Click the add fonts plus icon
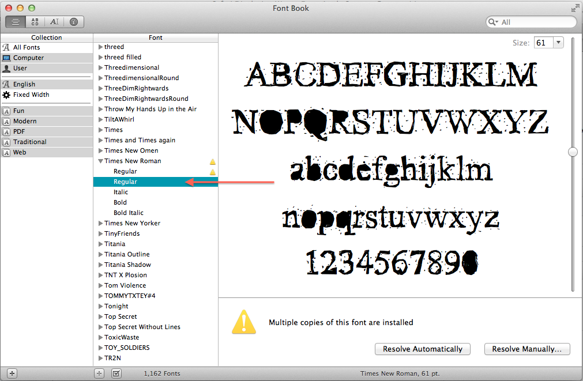 pyautogui.click(x=99, y=373)
